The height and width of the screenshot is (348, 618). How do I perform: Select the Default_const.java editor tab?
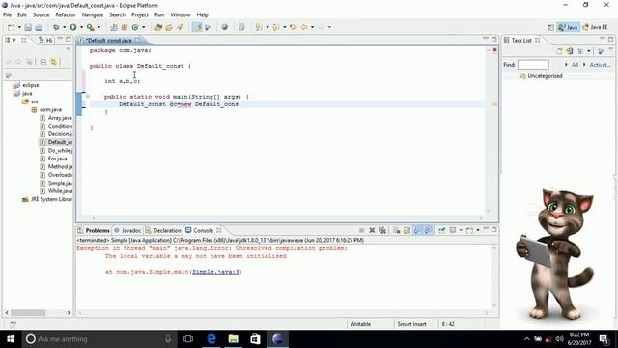pyautogui.click(x=108, y=41)
